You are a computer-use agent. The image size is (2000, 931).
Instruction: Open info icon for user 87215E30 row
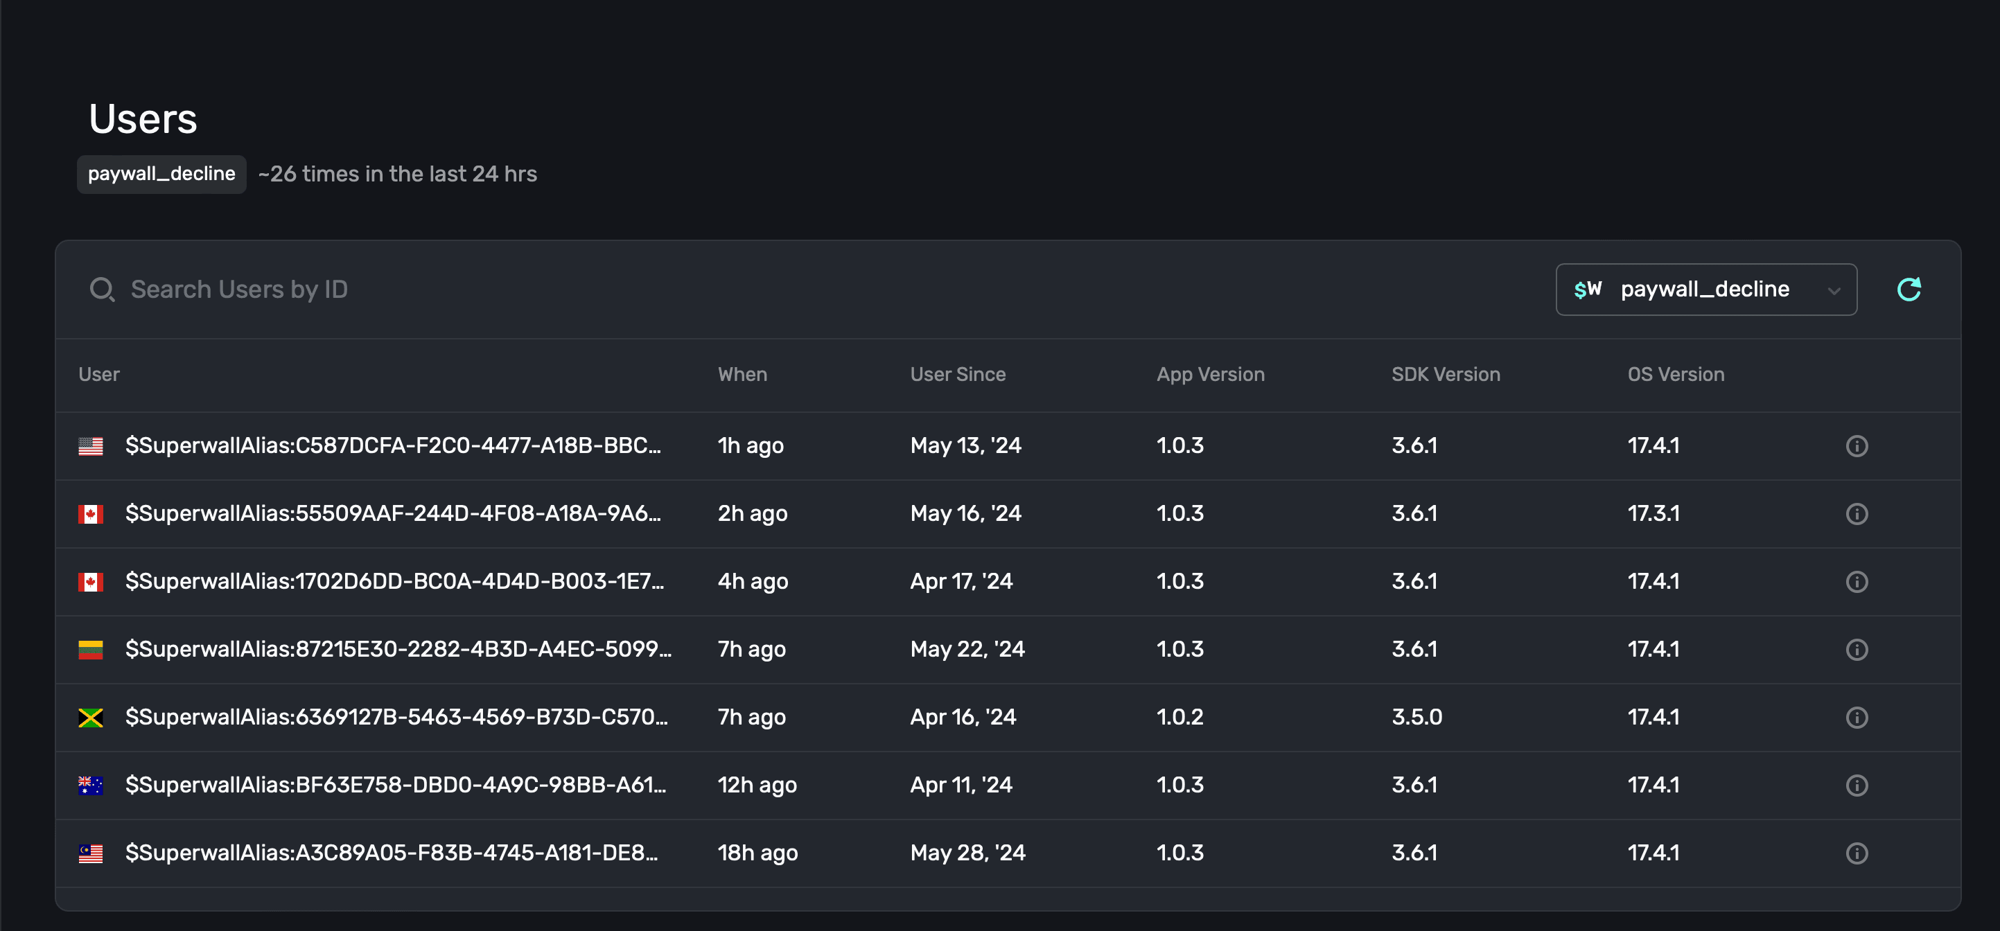coord(1857,649)
